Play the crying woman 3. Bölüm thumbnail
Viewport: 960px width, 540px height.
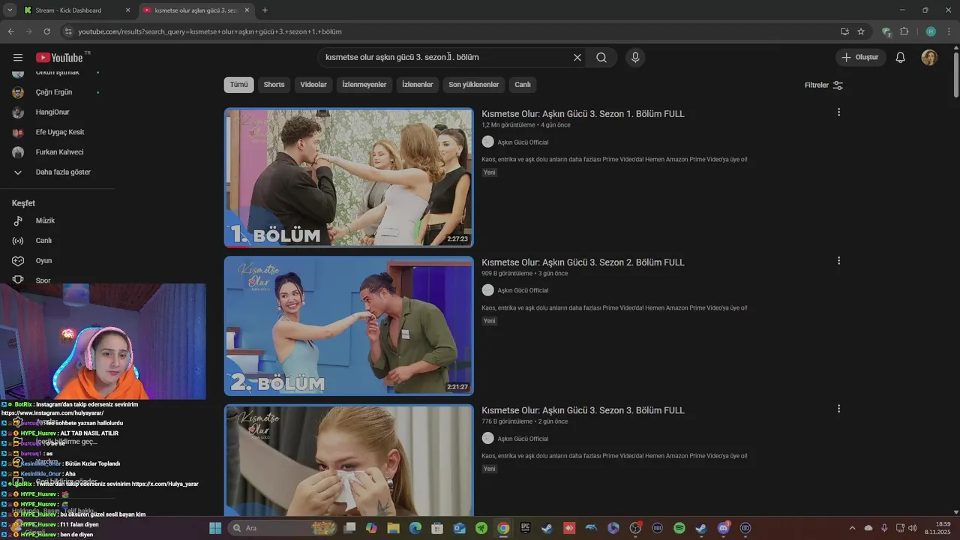pos(349,460)
